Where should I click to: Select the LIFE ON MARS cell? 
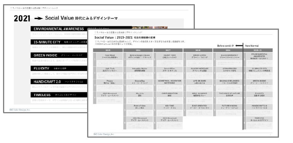[x=199, y=82]
